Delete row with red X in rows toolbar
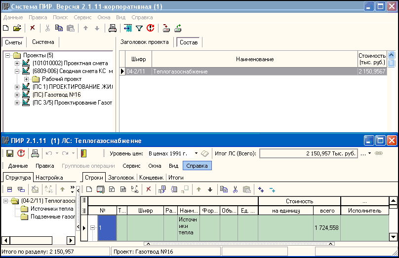 pyautogui.click(x=149, y=189)
